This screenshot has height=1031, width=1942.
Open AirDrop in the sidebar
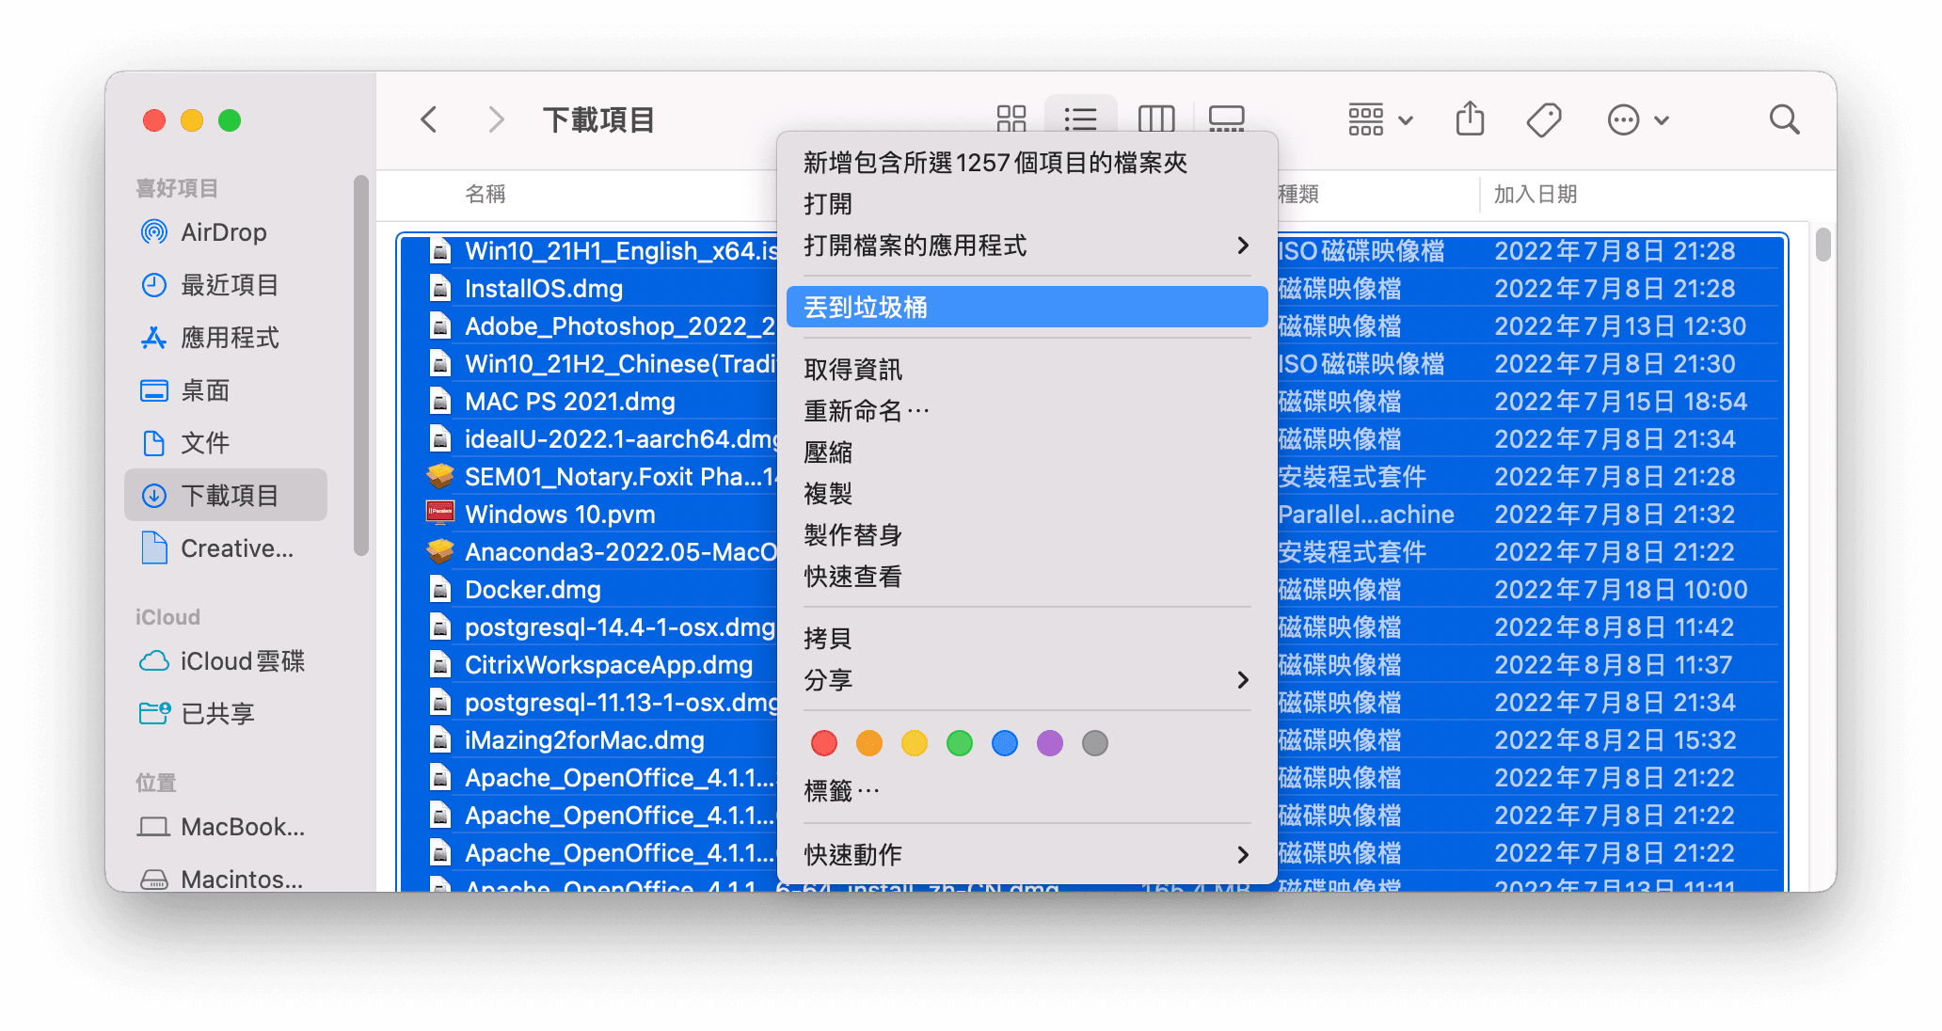coord(226,232)
